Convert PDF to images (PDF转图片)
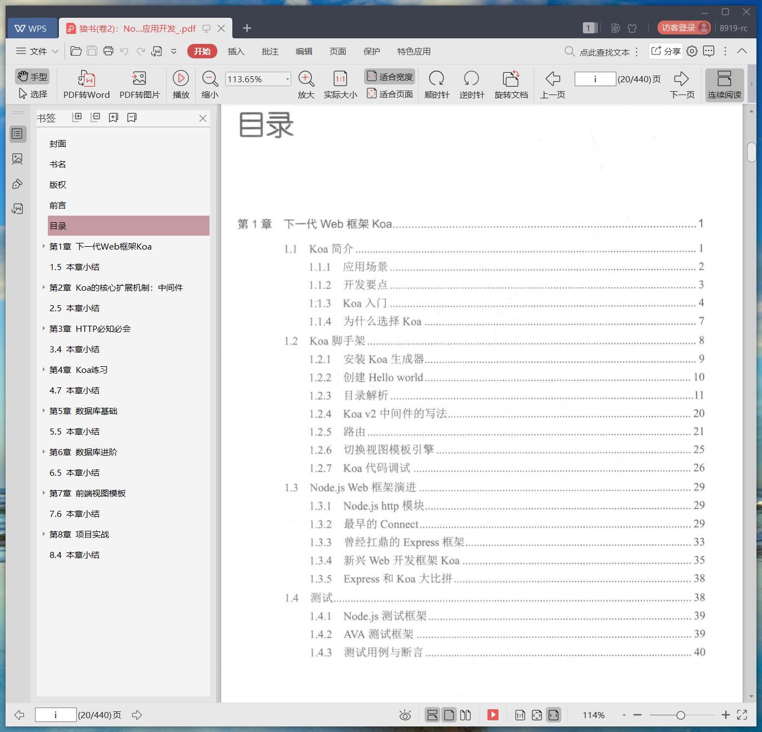The image size is (762, 732). point(140,84)
